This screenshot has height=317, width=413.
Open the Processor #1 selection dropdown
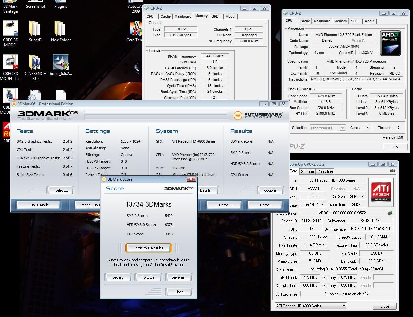327,128
